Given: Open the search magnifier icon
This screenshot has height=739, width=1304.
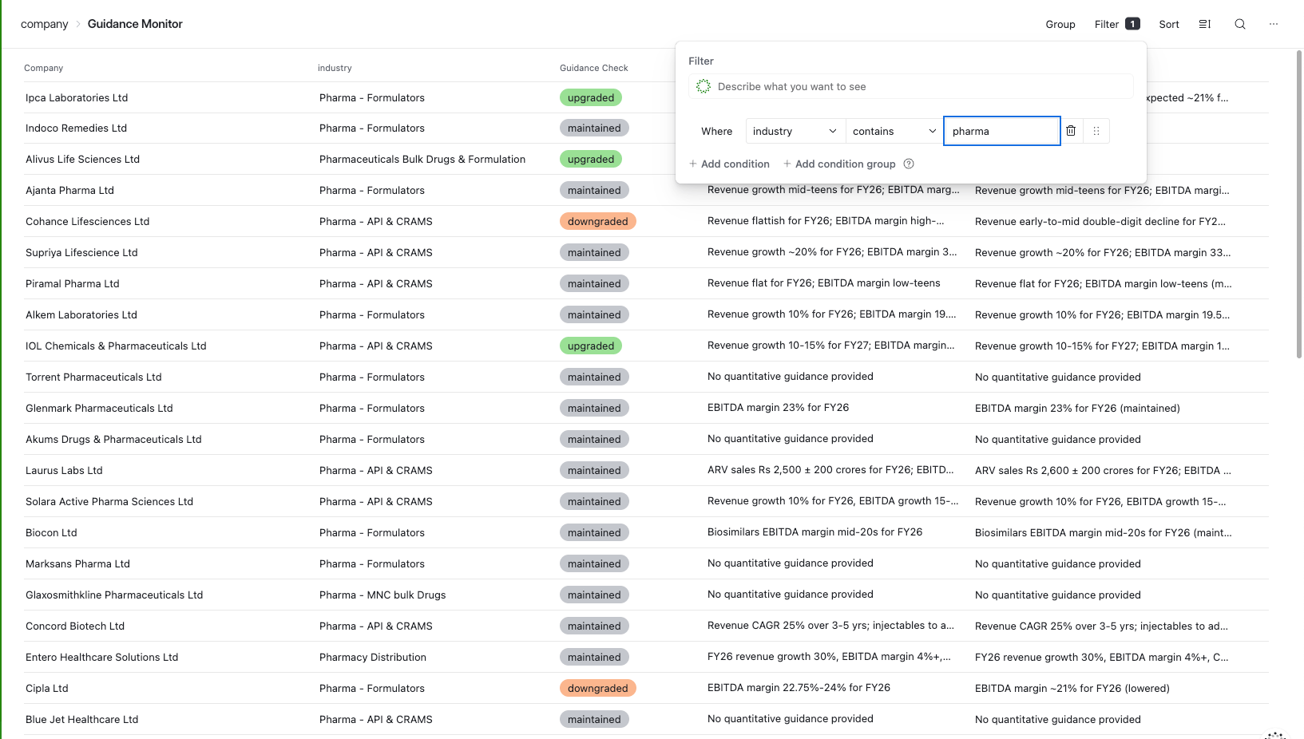Looking at the screenshot, I should [x=1240, y=24].
